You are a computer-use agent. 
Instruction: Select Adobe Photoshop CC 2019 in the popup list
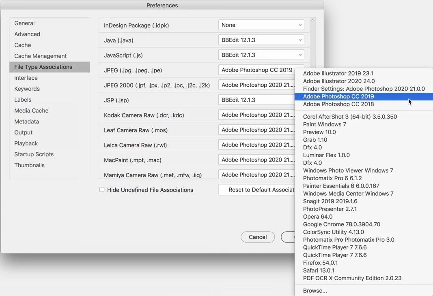click(364, 96)
